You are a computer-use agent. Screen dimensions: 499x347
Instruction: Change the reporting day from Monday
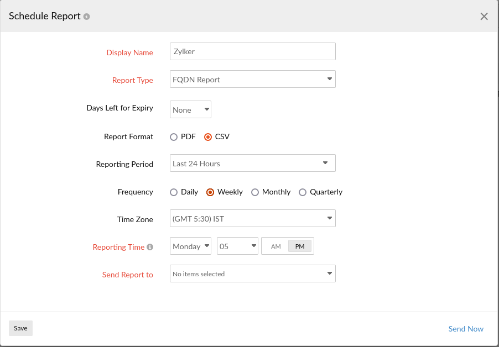[190, 246]
